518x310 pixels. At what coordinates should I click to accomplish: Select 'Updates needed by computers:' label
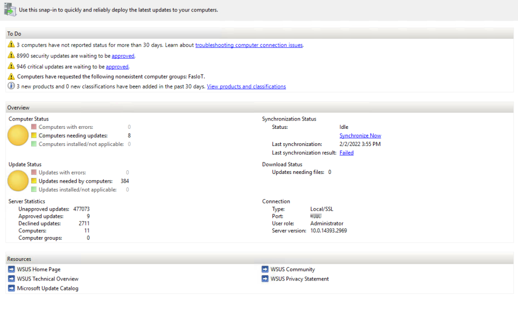(76, 181)
